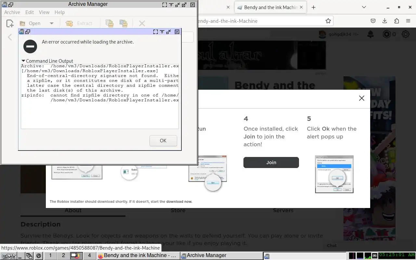This screenshot has height=260, width=416.
Task: Open the list all tabs chevron
Action: 364,7
